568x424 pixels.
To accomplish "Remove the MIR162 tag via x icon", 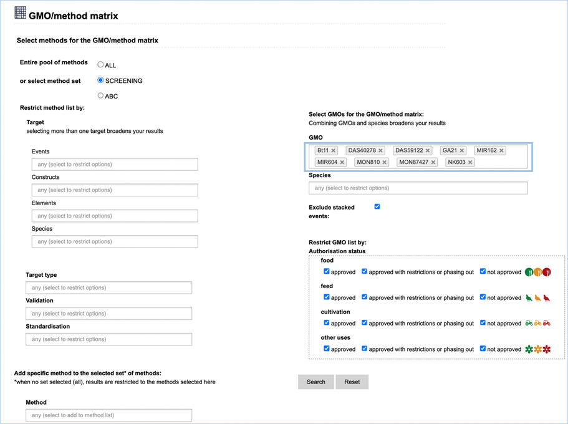I will click(501, 150).
